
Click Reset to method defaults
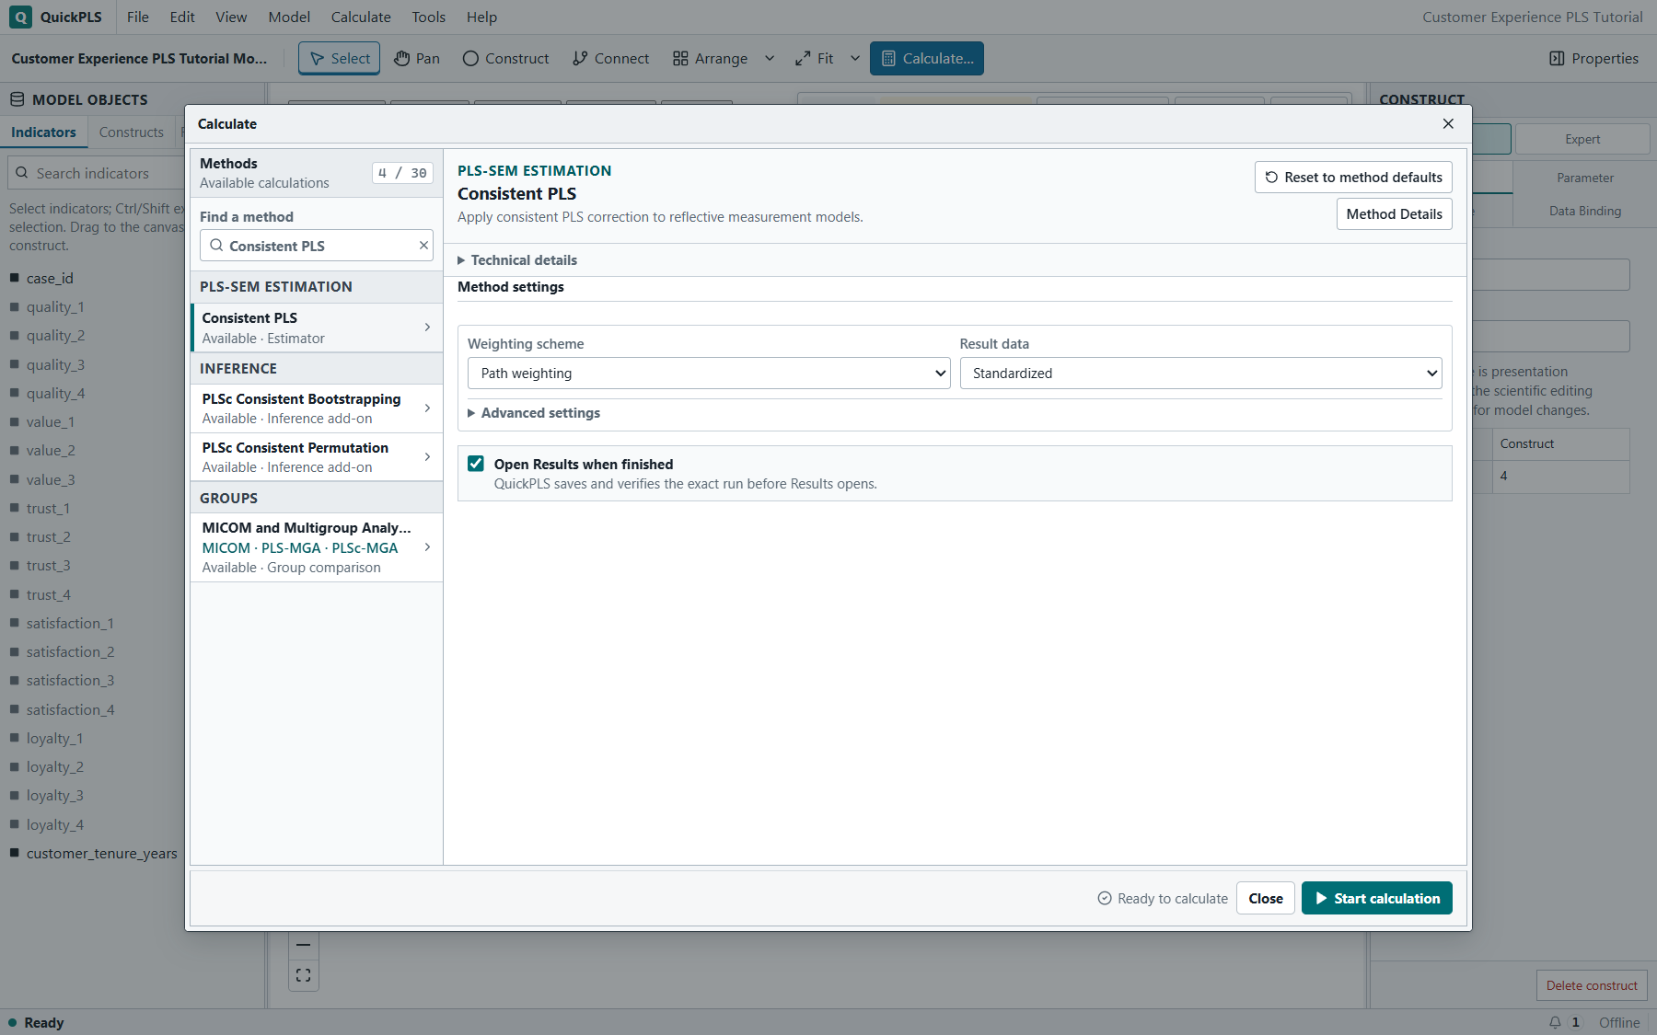point(1353,178)
